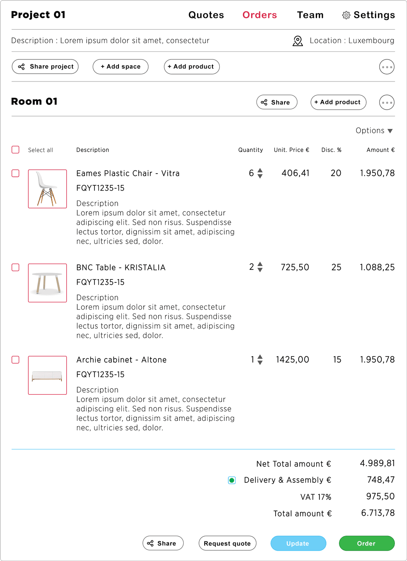Image resolution: width=407 pixels, height=561 pixels.
Task: Open the three-dot menu in the project header
Action: [387, 67]
